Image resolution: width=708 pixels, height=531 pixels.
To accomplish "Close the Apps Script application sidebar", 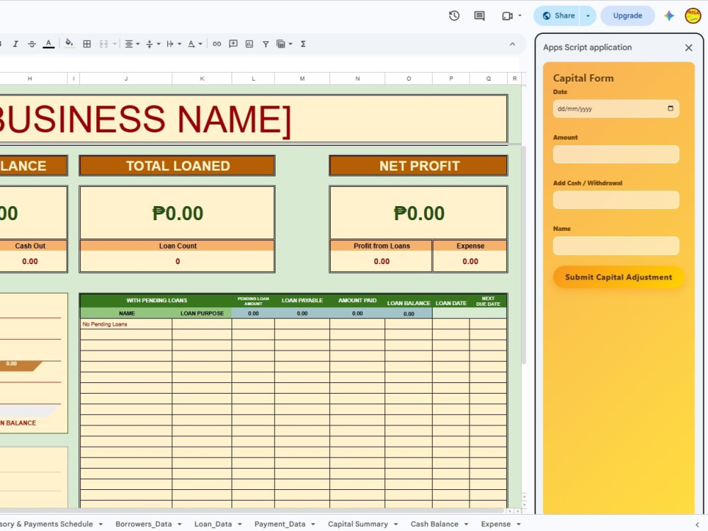I will [689, 47].
